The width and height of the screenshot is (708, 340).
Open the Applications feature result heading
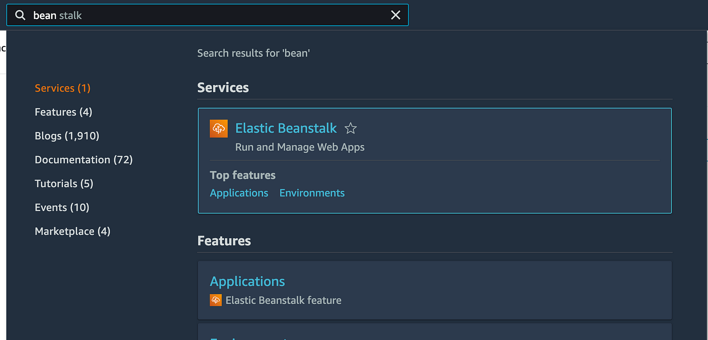247,282
